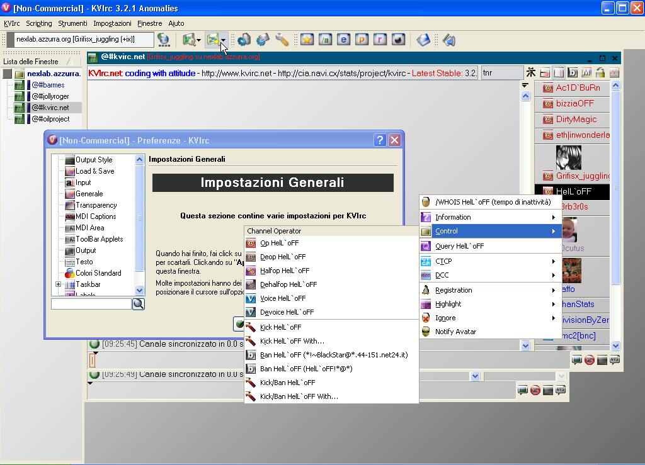Click the preferences tree scroll-up arrow
Viewport: 645px width, 465px height.
[x=139, y=160]
